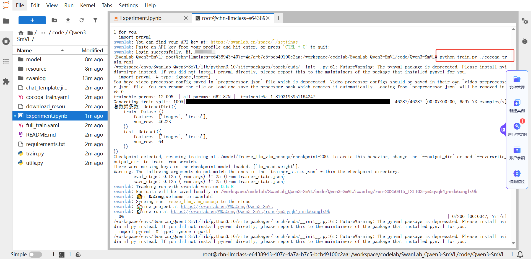Close the Experiment.ipynb tab
The height and width of the screenshot is (259, 531).
point(186,18)
